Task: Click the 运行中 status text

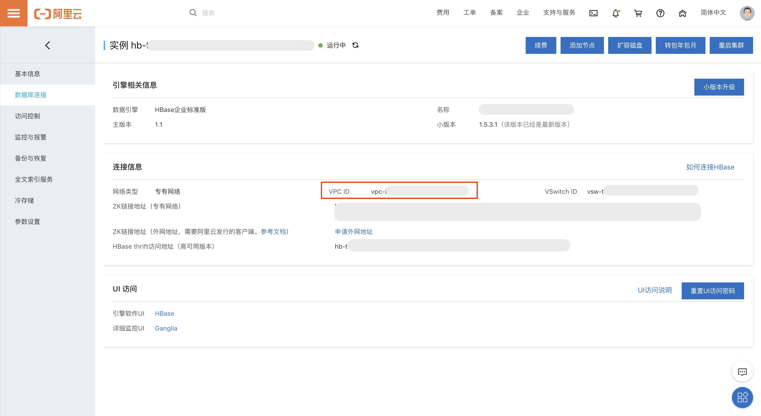Action: pos(336,45)
